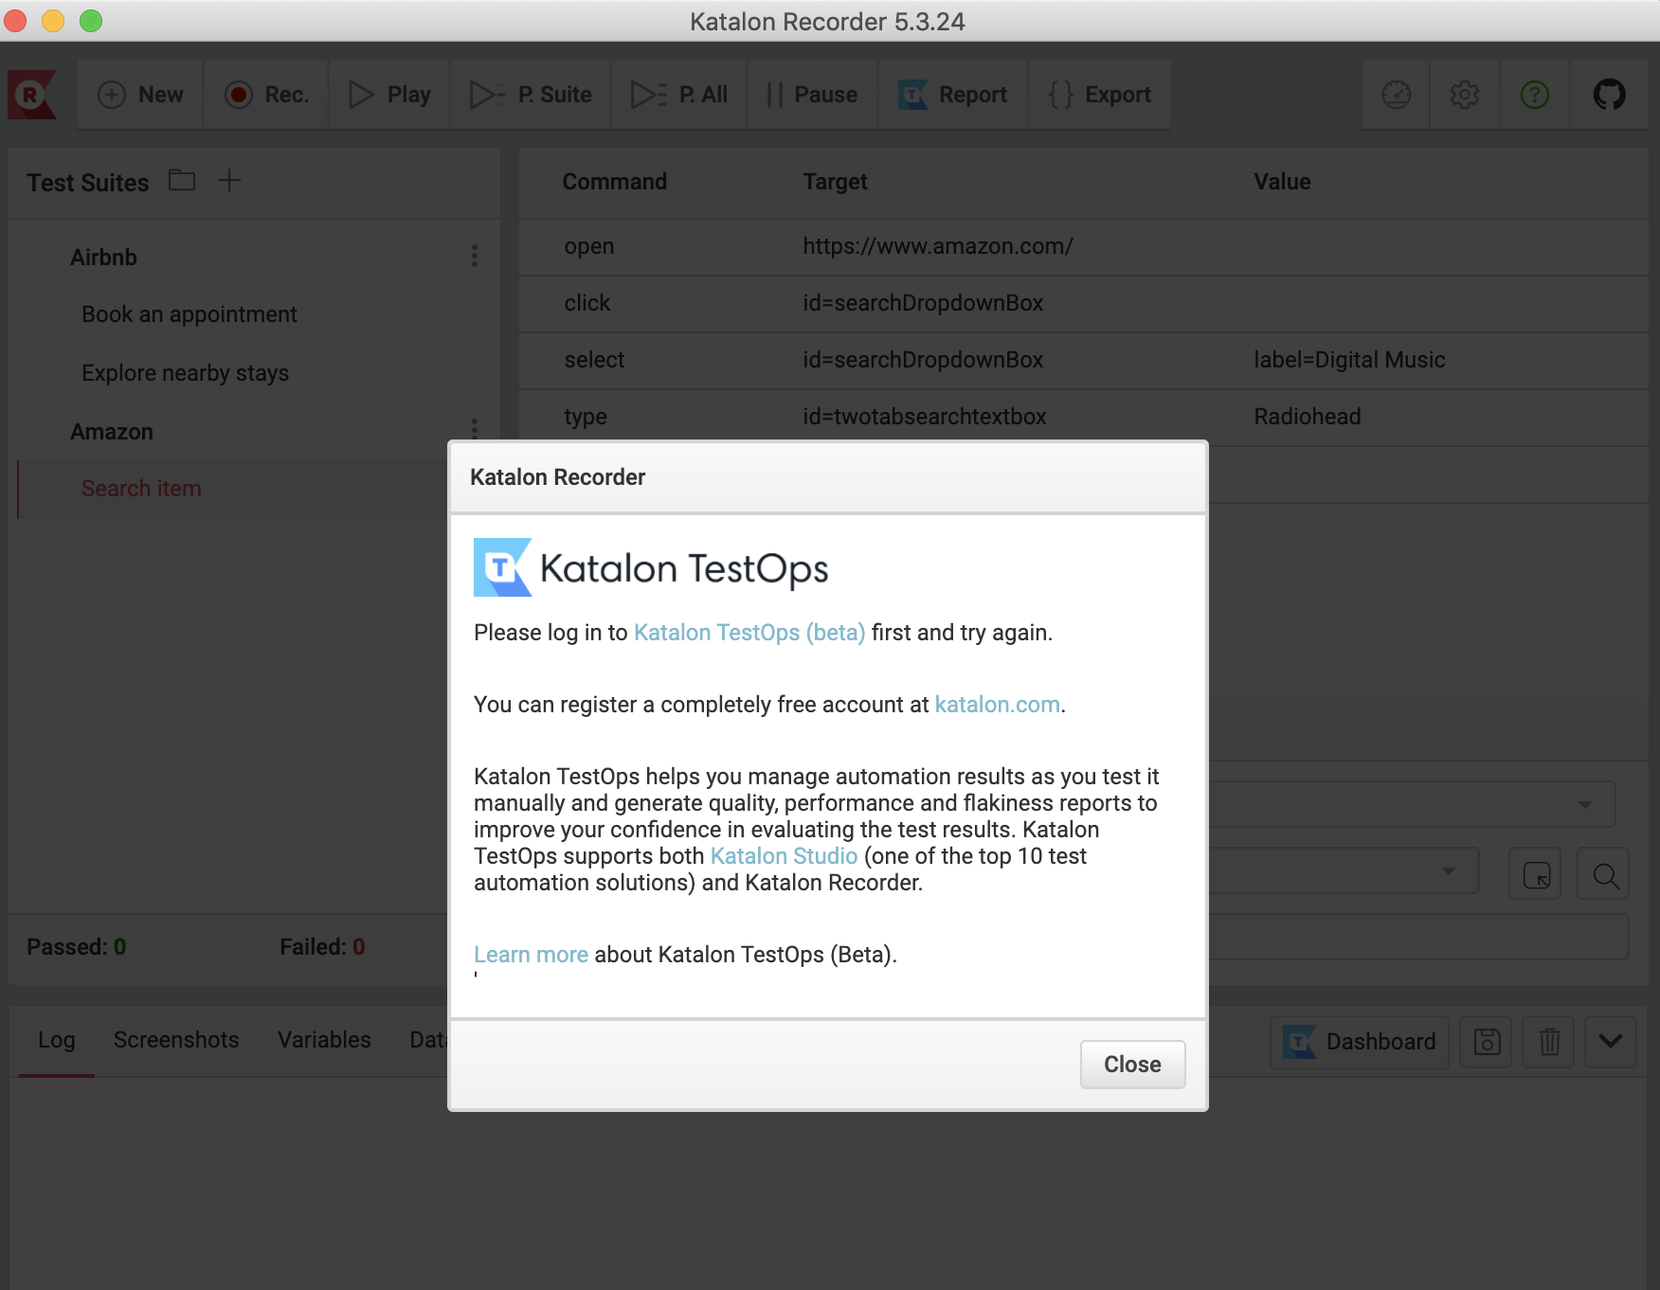
Task: Switch to the Variables tab
Action: click(324, 1040)
